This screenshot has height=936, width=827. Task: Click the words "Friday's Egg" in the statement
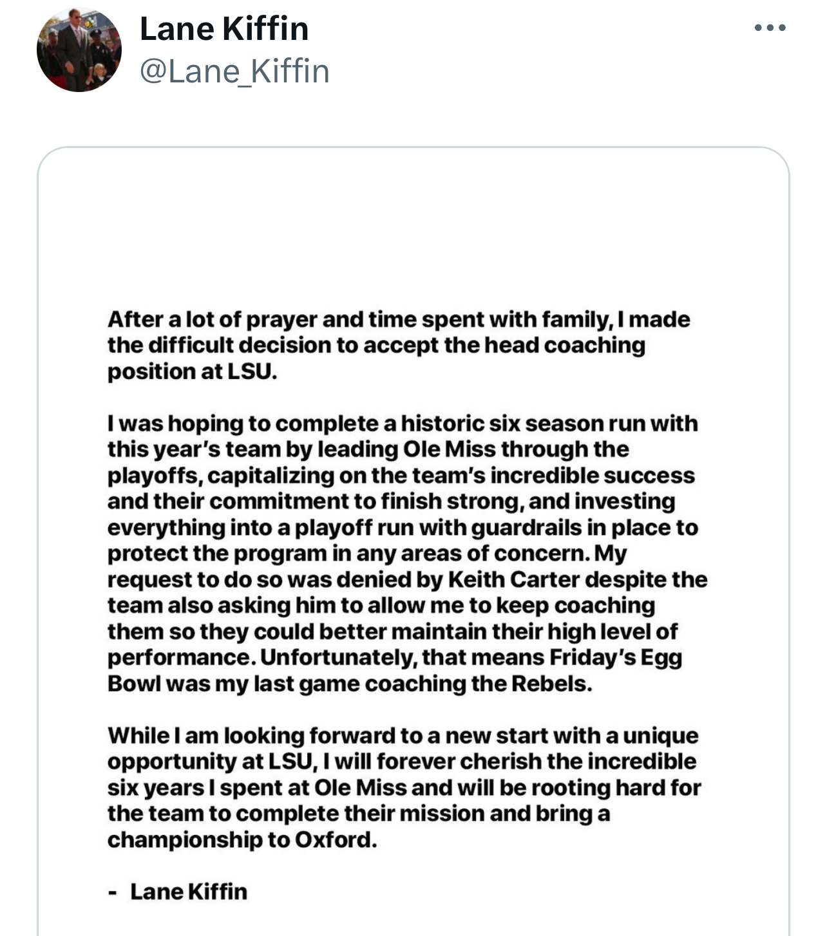tap(615, 657)
